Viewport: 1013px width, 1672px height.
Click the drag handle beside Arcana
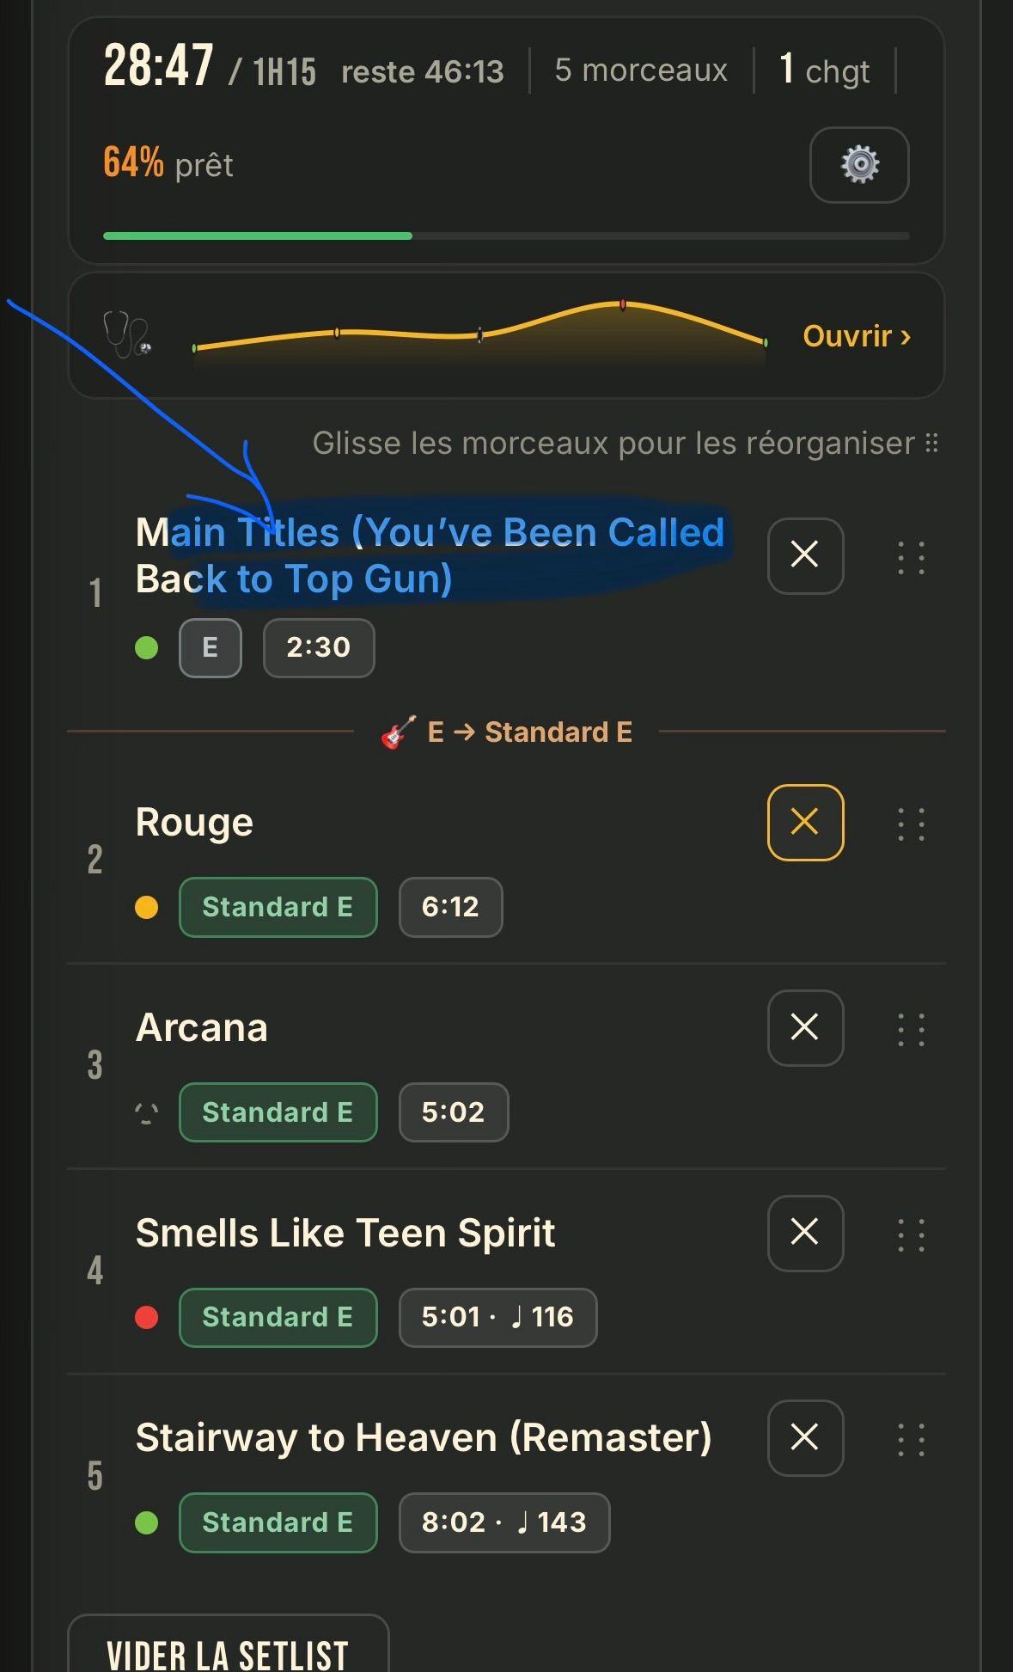point(911,1029)
